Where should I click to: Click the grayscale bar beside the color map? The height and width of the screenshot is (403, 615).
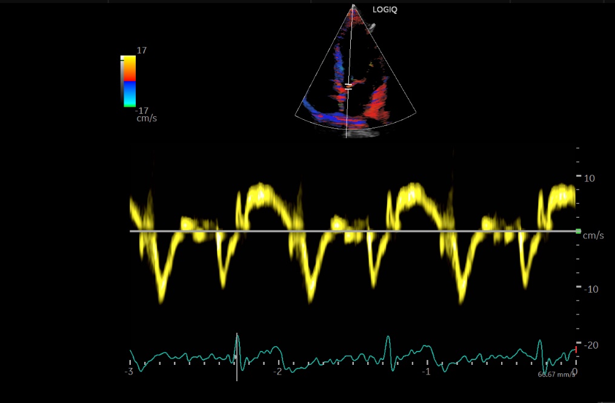click(122, 81)
